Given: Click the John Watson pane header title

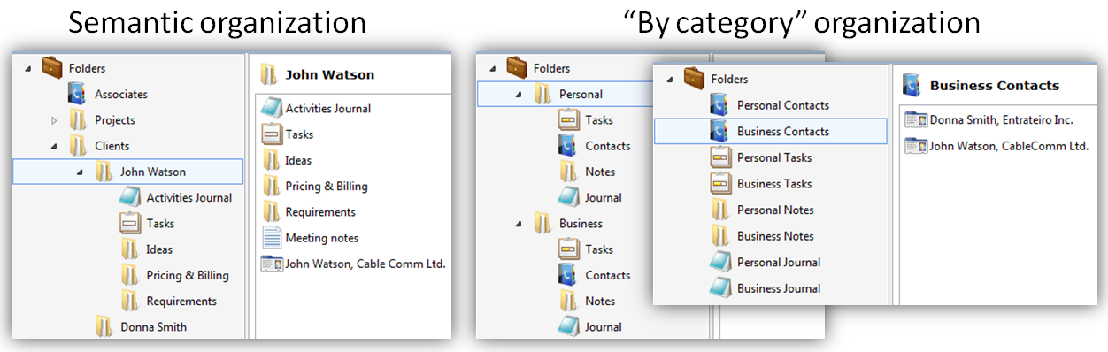Looking at the screenshot, I should 329,75.
